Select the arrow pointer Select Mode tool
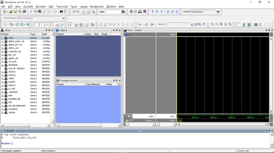 70,25
